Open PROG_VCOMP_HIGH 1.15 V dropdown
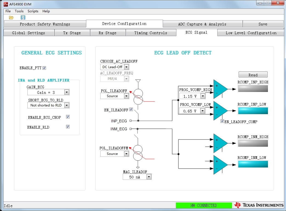 (192, 96)
